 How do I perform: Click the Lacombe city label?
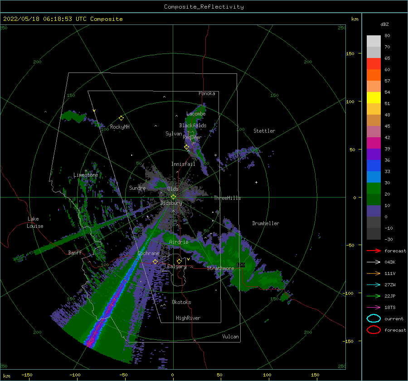coord(196,114)
